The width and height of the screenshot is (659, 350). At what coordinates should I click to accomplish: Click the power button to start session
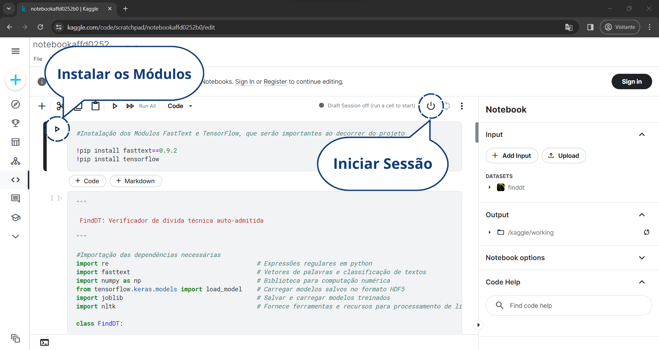coord(431,106)
